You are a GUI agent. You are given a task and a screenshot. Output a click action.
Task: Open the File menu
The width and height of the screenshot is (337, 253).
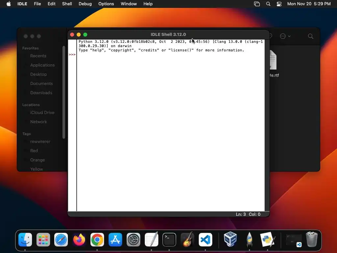(38, 4)
